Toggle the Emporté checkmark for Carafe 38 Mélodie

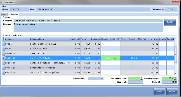[115, 58]
